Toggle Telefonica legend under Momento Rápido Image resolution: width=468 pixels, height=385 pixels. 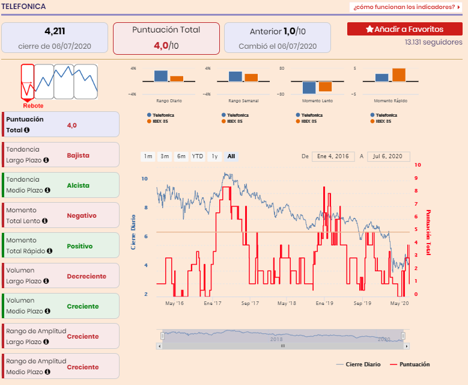click(x=384, y=115)
